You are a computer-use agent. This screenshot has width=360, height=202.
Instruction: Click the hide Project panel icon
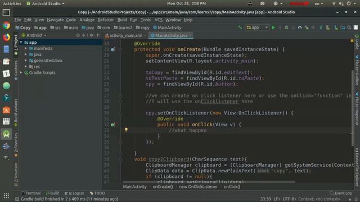[x=98, y=35]
